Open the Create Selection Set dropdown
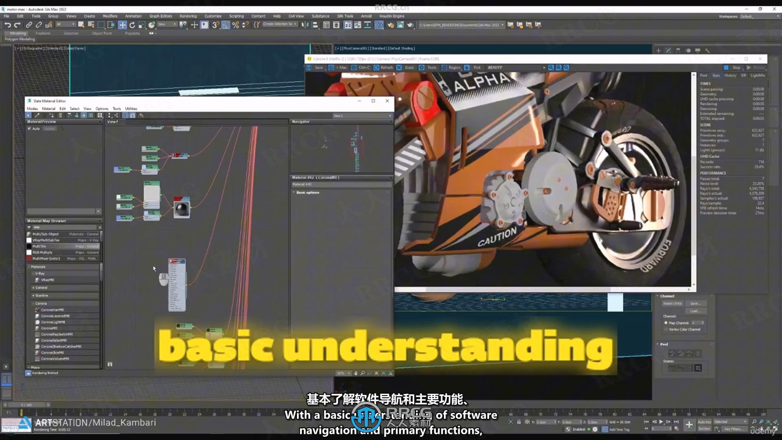 [279, 24]
